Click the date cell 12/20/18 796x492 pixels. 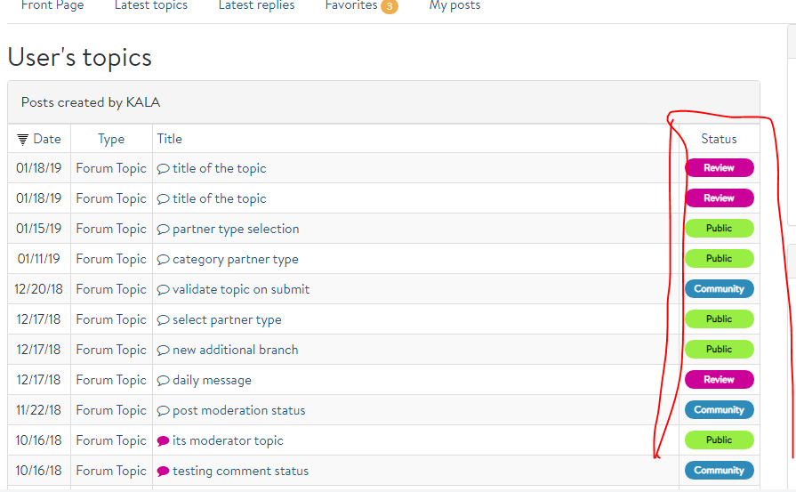(38, 289)
